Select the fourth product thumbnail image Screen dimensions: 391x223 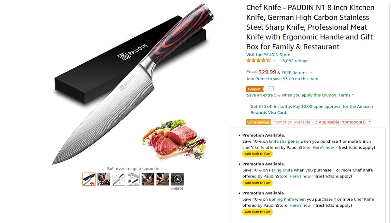(x=133, y=179)
